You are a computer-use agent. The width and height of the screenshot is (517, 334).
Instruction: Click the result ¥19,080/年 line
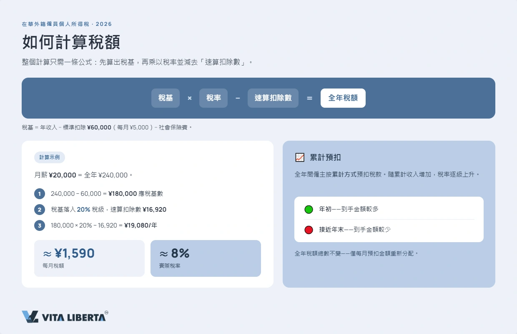click(x=104, y=225)
